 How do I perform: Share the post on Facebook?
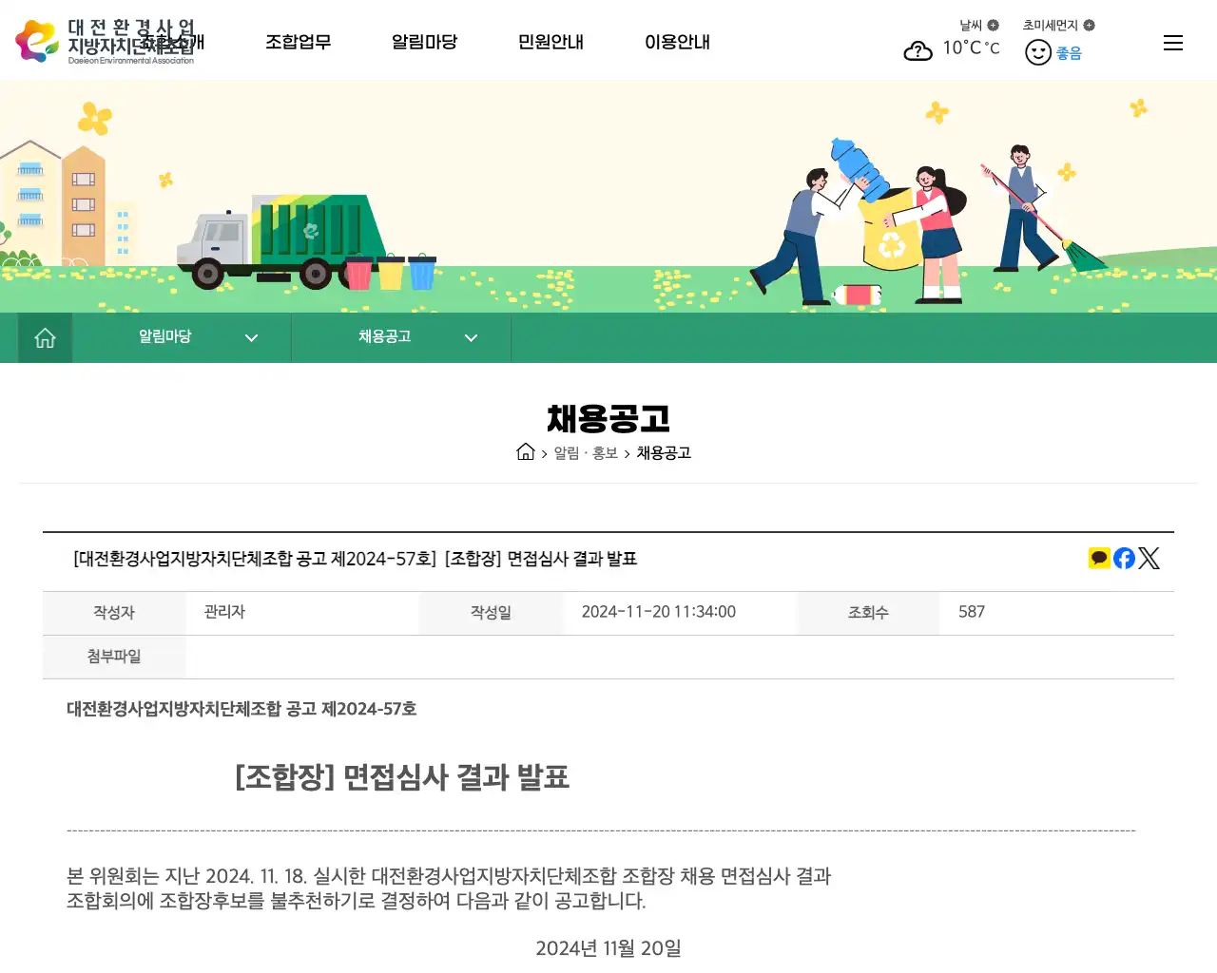click(1124, 558)
